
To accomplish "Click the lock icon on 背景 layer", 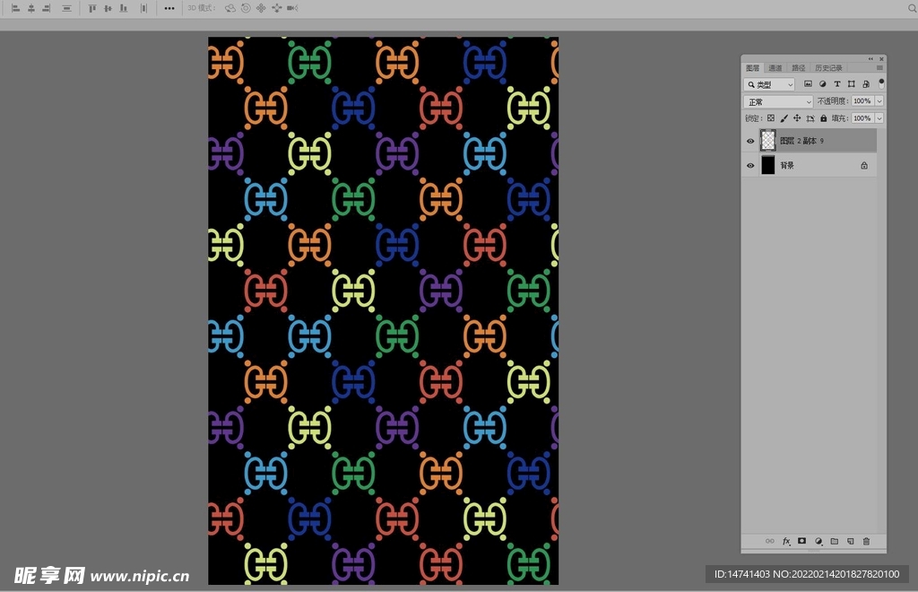I will [864, 166].
